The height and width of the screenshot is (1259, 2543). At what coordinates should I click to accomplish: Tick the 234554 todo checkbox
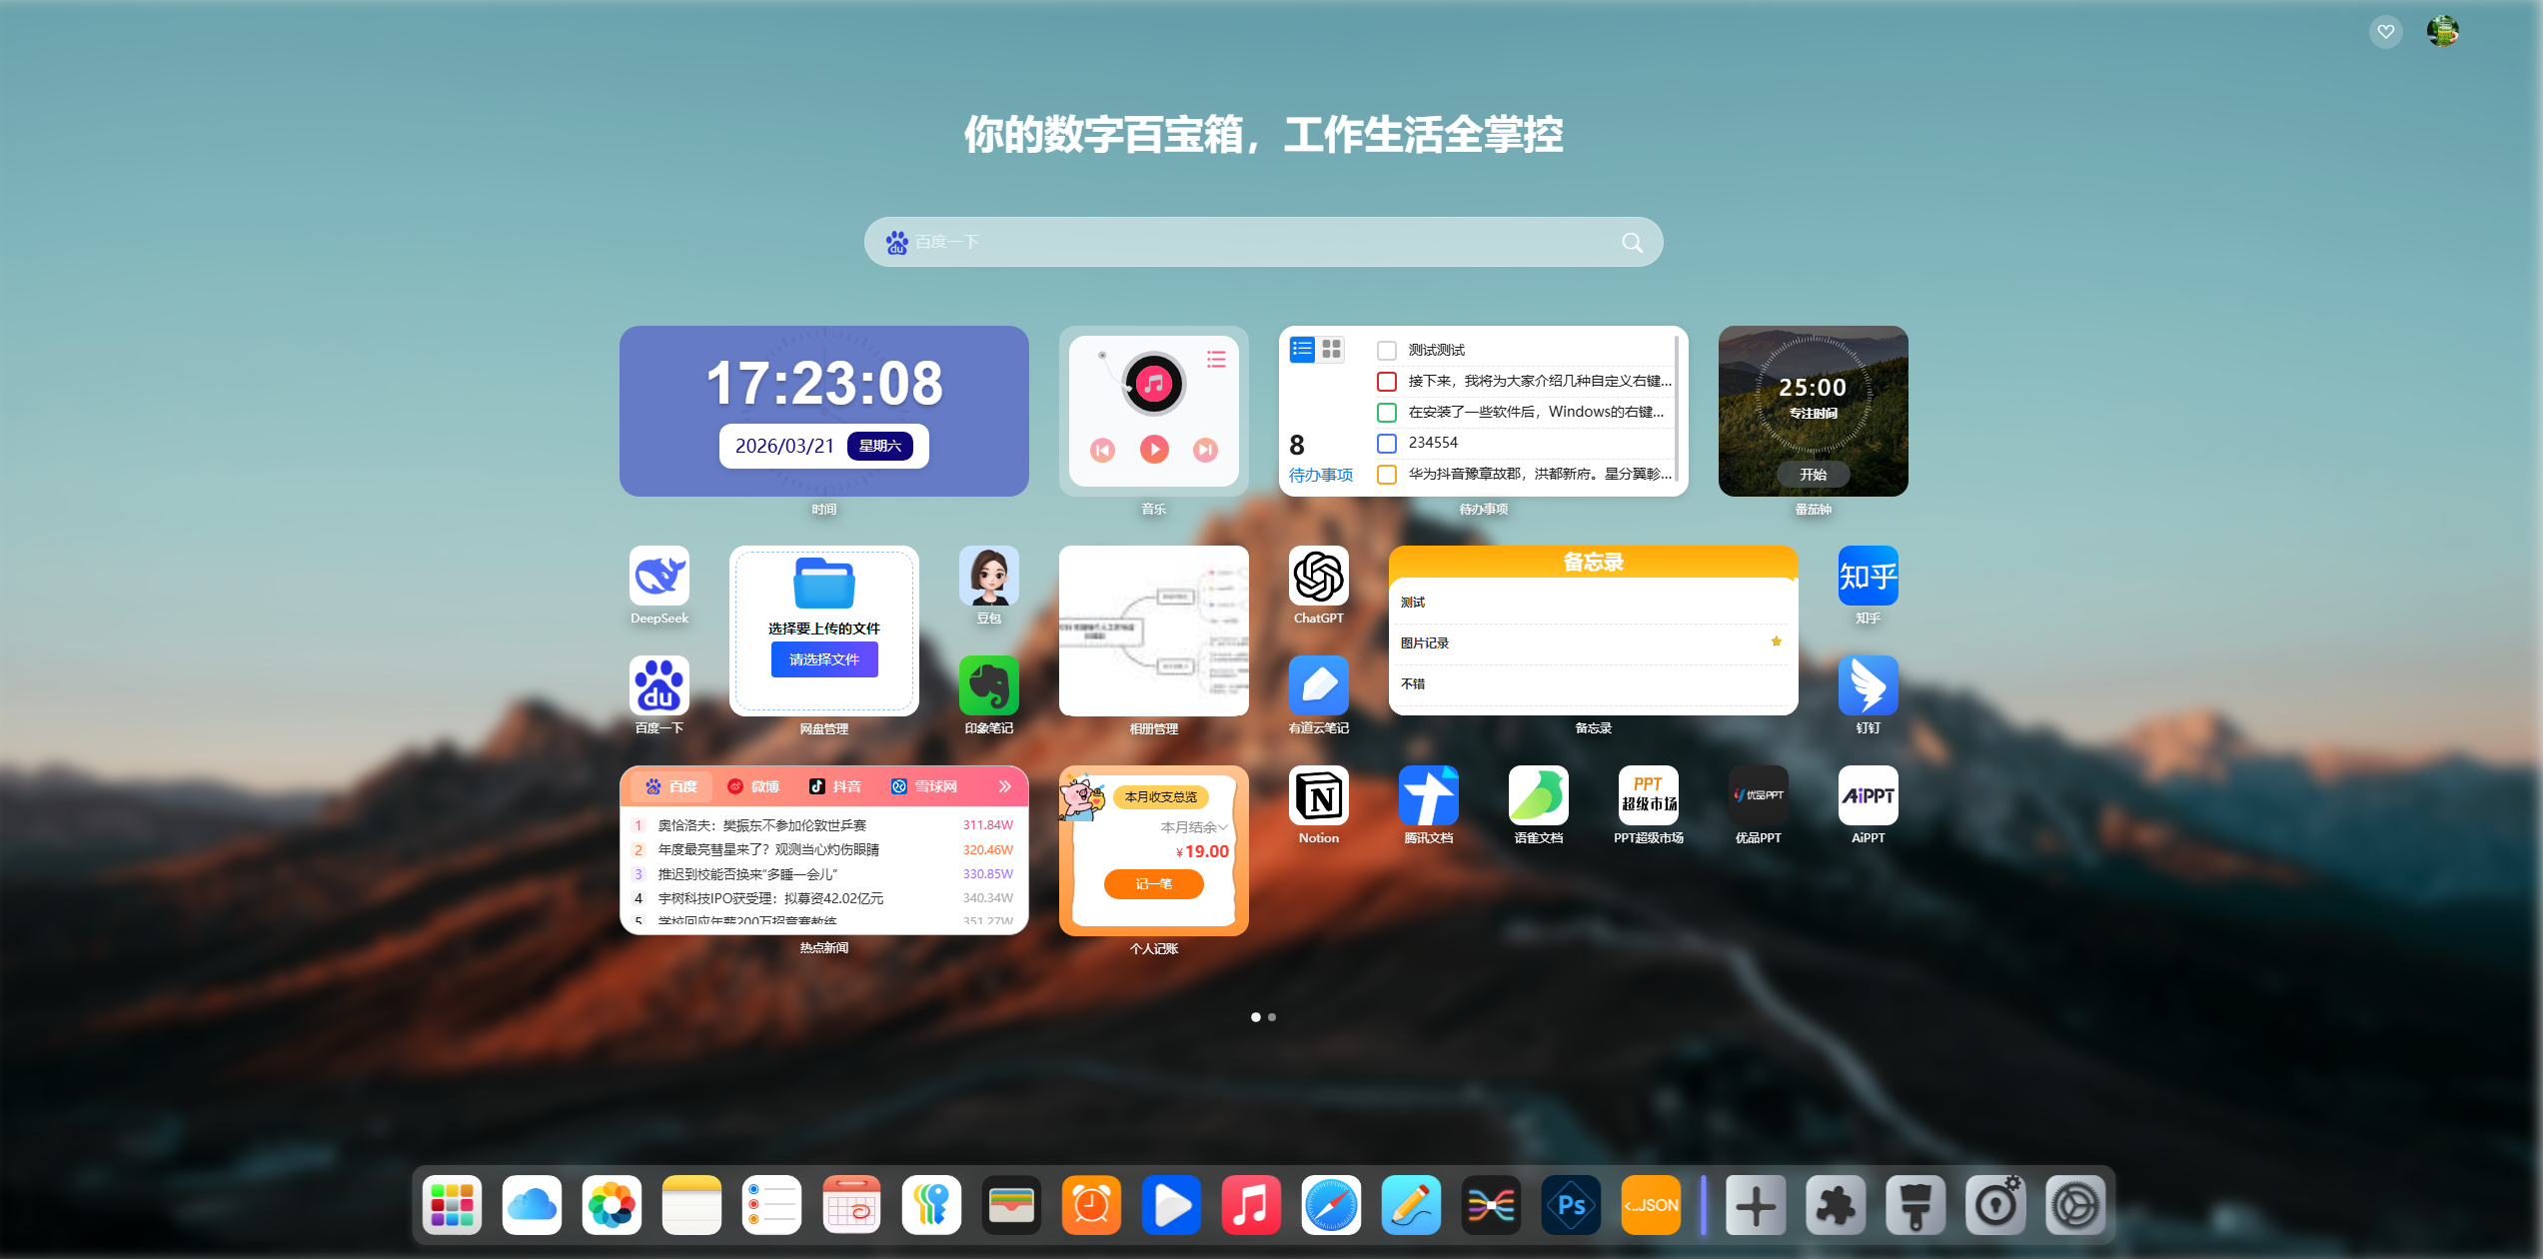pos(1386,443)
